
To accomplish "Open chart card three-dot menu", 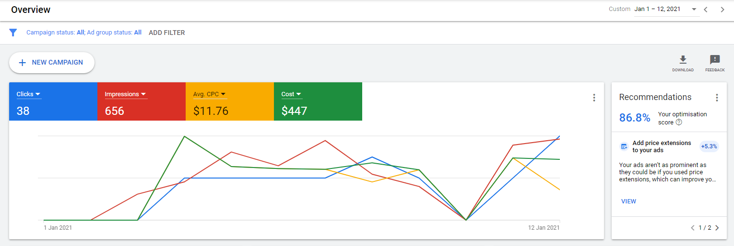I will (x=594, y=98).
